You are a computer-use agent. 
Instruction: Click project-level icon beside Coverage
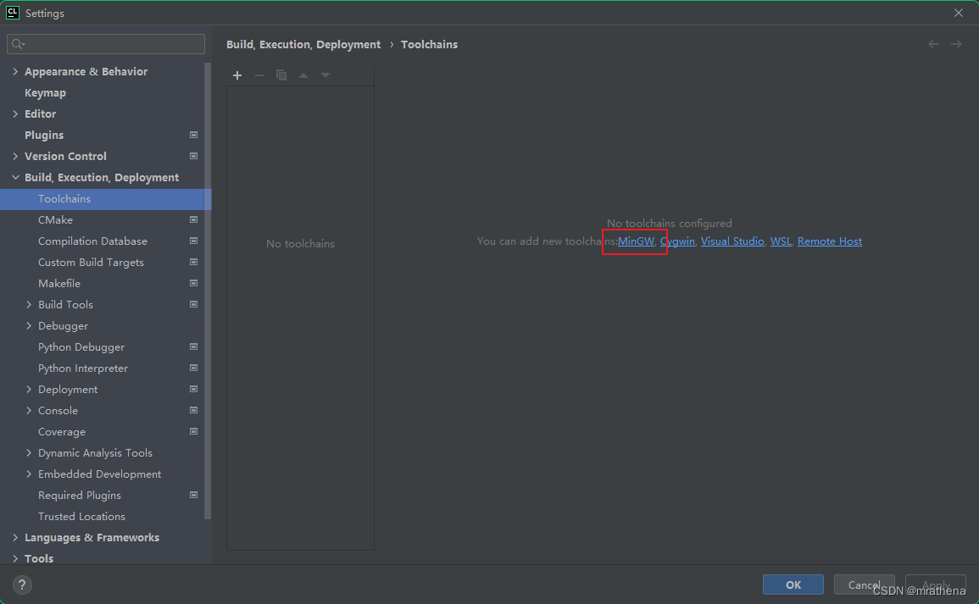click(193, 432)
